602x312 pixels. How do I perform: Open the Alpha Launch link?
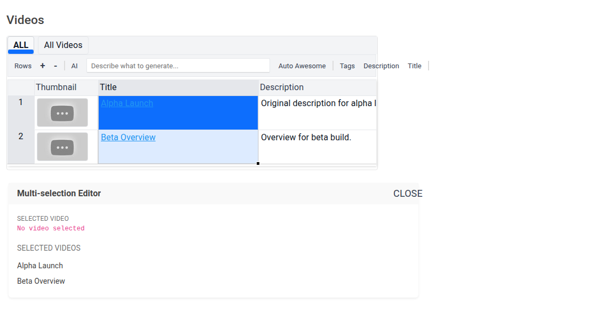[126, 103]
